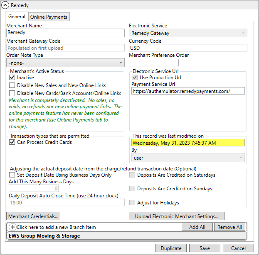Save the merchant record
Viewport: 259px width, 255px height.
(205, 248)
